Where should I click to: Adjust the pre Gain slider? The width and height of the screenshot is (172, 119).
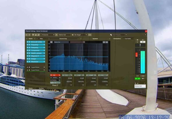pyautogui.click(x=55, y=83)
